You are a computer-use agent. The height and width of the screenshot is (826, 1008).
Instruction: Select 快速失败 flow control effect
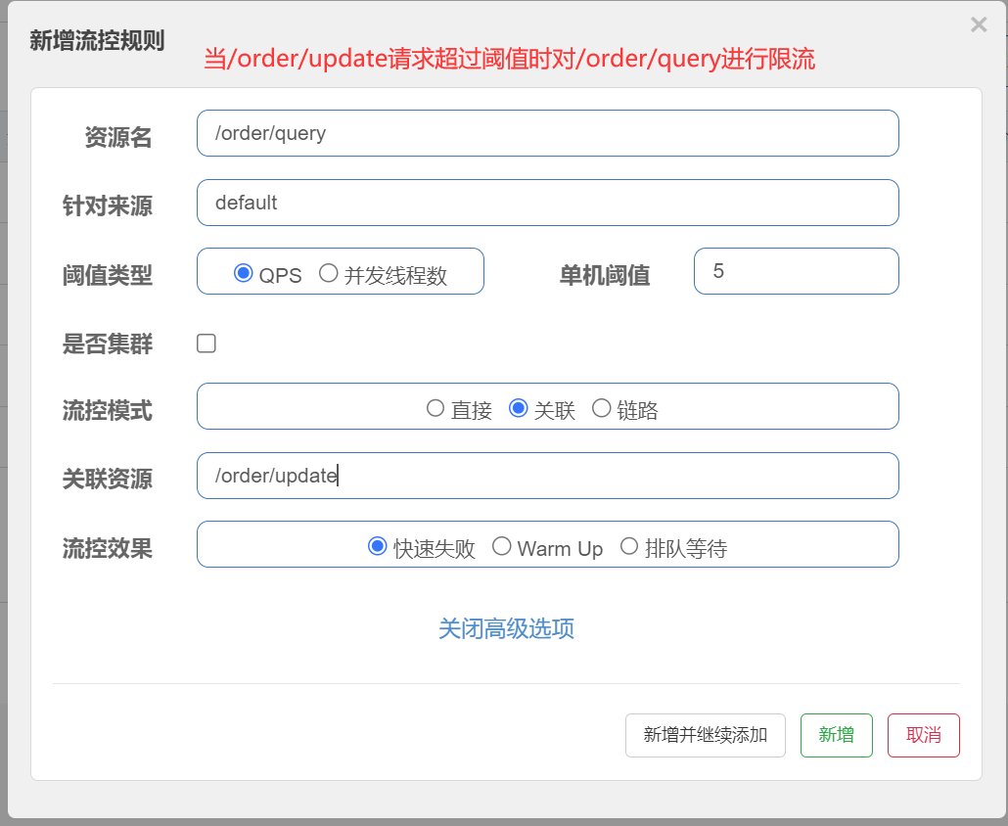378,546
